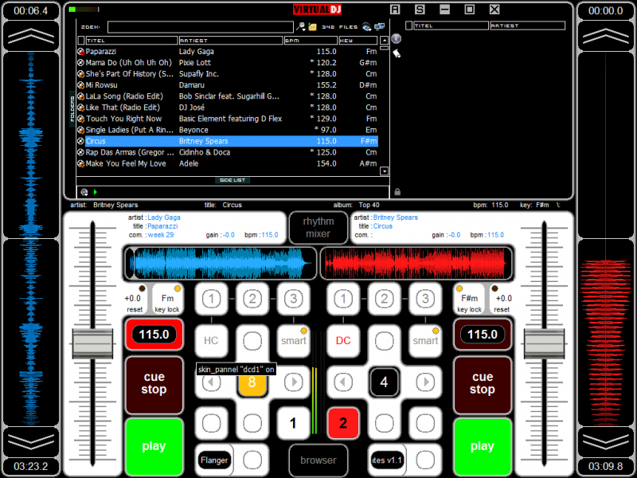Image resolution: width=637 pixels, height=478 pixels.
Task: Click the 'S' button in title bar
Action: pos(420,10)
